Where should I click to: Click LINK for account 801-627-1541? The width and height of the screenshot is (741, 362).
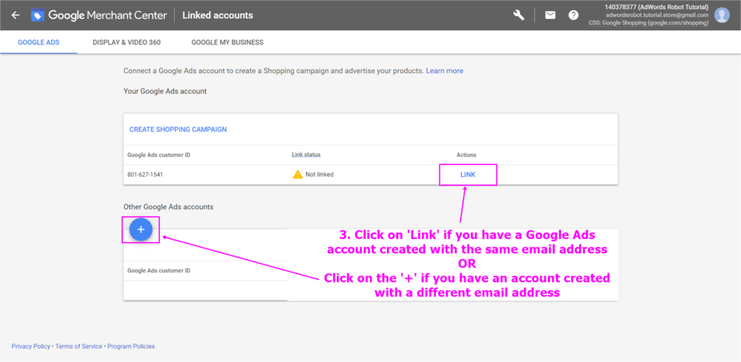[468, 174]
